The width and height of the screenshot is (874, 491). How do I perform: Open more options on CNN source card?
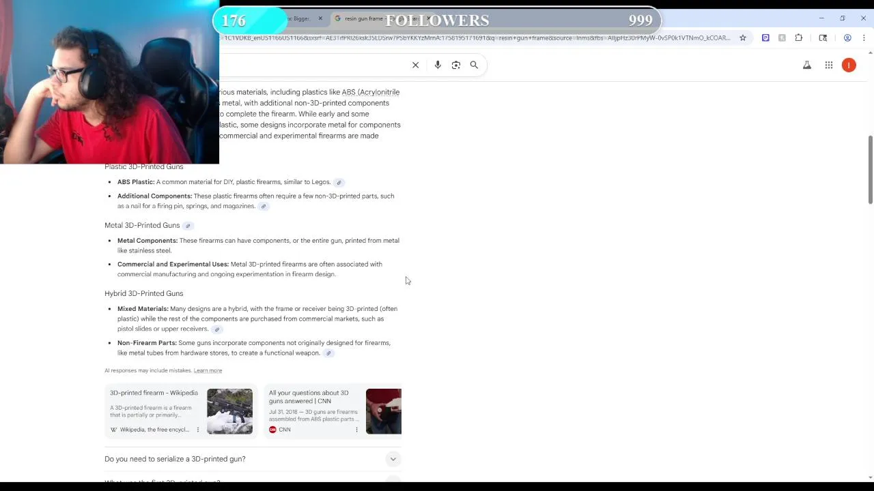click(356, 430)
